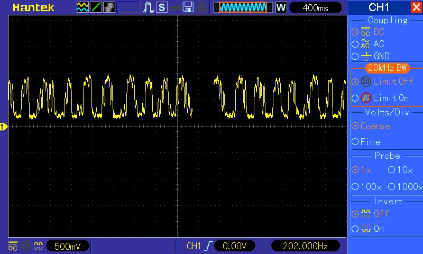
Task: Click the DC coupling icon in bottom bar
Action: click(x=12, y=246)
